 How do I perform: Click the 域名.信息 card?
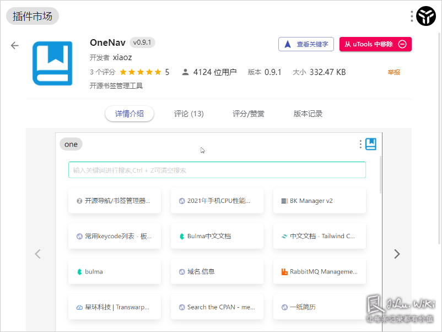[217, 271]
